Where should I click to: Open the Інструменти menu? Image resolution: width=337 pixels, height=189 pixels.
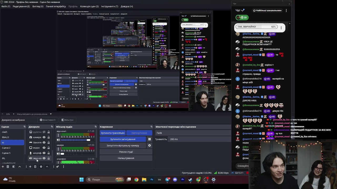click(110, 6)
